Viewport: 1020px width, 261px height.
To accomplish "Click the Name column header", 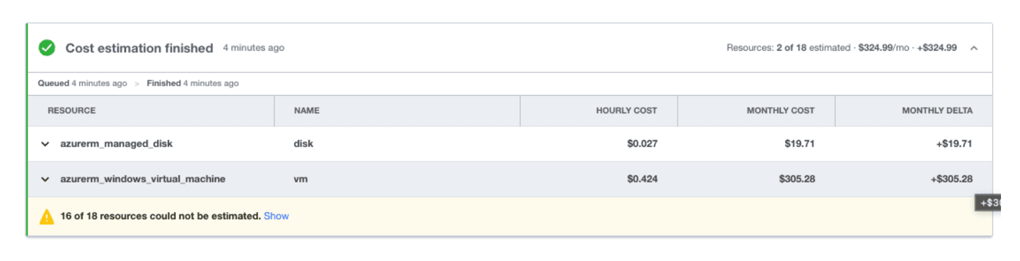I will coord(307,110).
